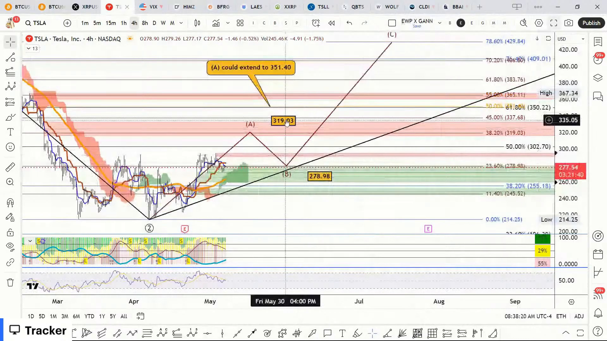
Task: Select the Fibonacci retracement drawing tool
Action: pos(10,72)
